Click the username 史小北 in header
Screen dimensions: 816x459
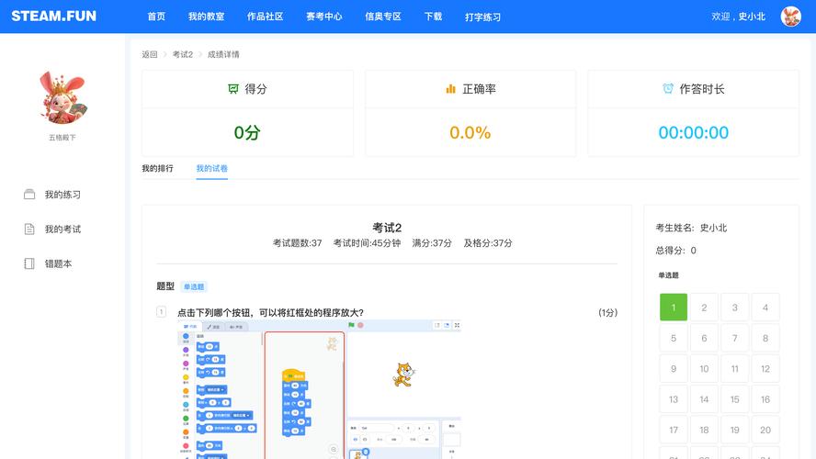752,17
